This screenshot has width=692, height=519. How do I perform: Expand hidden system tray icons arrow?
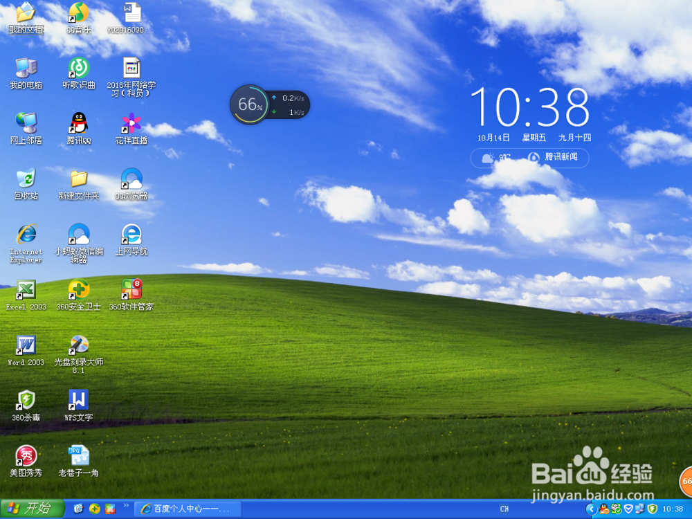(x=592, y=509)
